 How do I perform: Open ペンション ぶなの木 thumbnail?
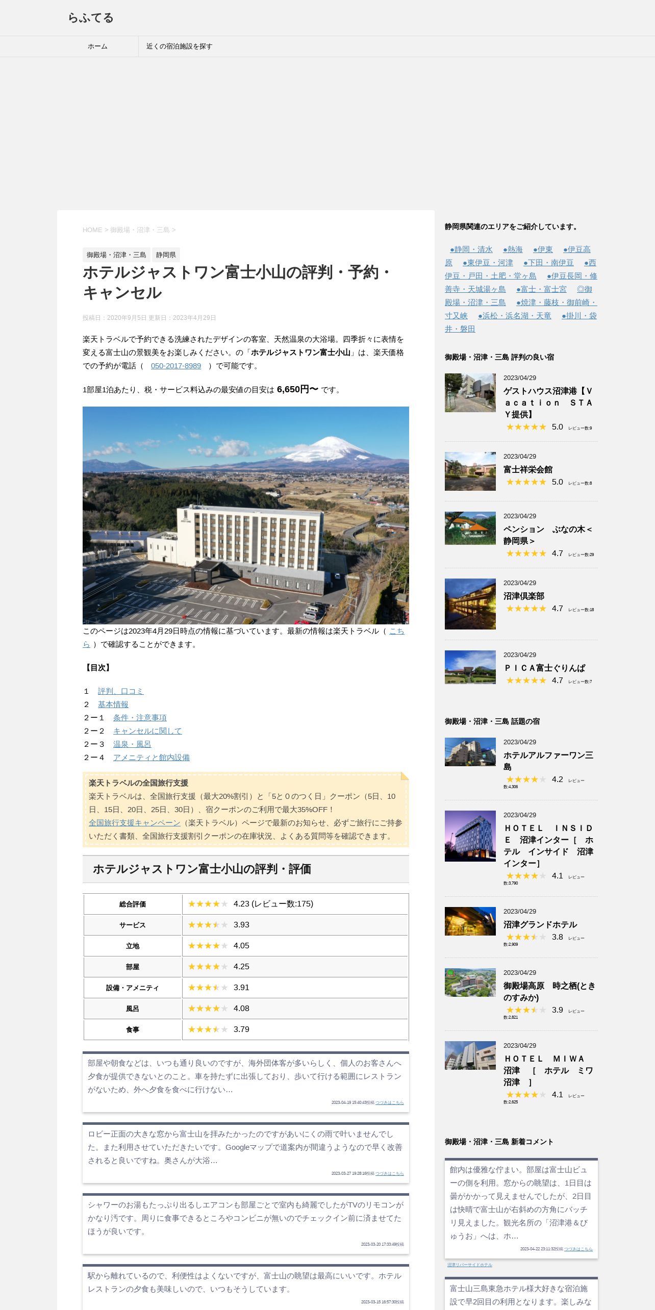pyautogui.click(x=470, y=528)
